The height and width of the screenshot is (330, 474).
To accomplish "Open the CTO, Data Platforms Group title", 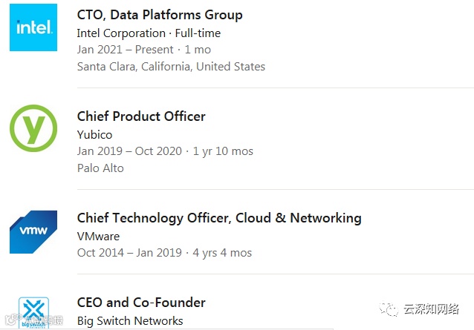I will (x=160, y=15).
